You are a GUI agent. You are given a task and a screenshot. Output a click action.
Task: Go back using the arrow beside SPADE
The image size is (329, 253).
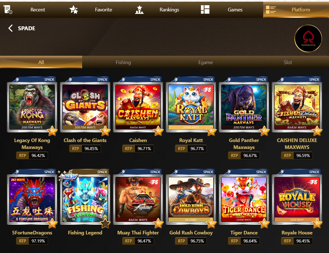(x=11, y=28)
